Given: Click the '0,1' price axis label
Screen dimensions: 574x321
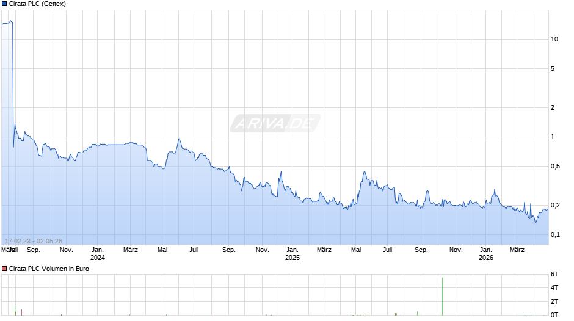Looking at the screenshot, I should 555,234.
